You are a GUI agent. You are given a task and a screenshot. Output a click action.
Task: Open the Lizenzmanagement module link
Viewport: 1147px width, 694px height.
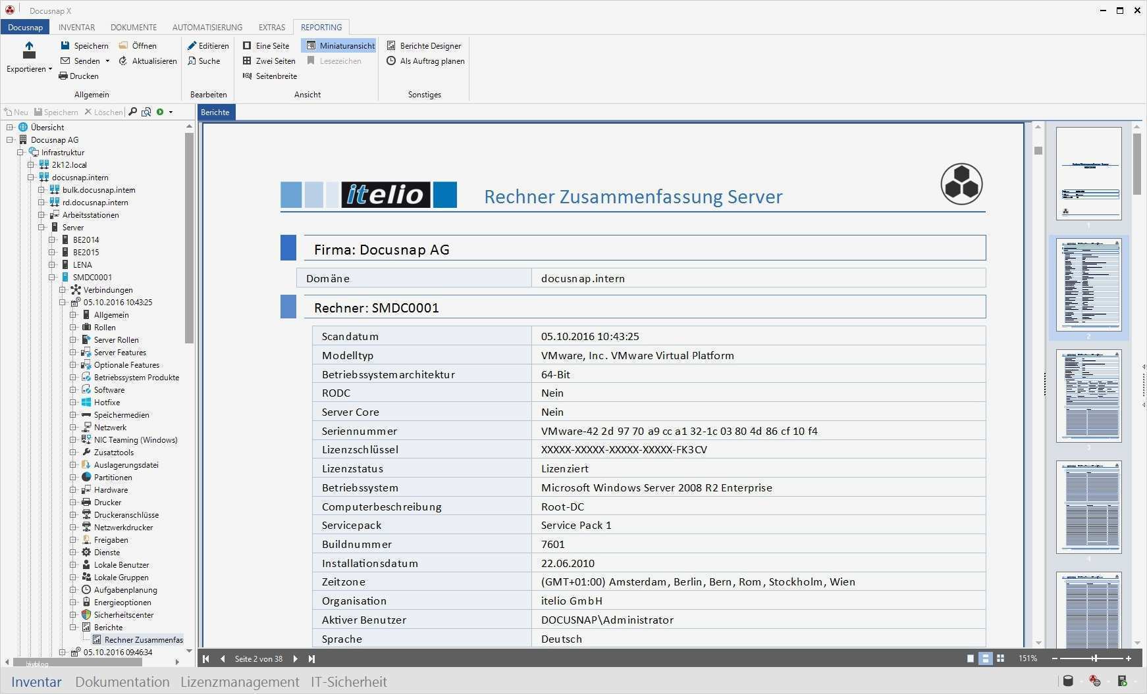[240, 682]
